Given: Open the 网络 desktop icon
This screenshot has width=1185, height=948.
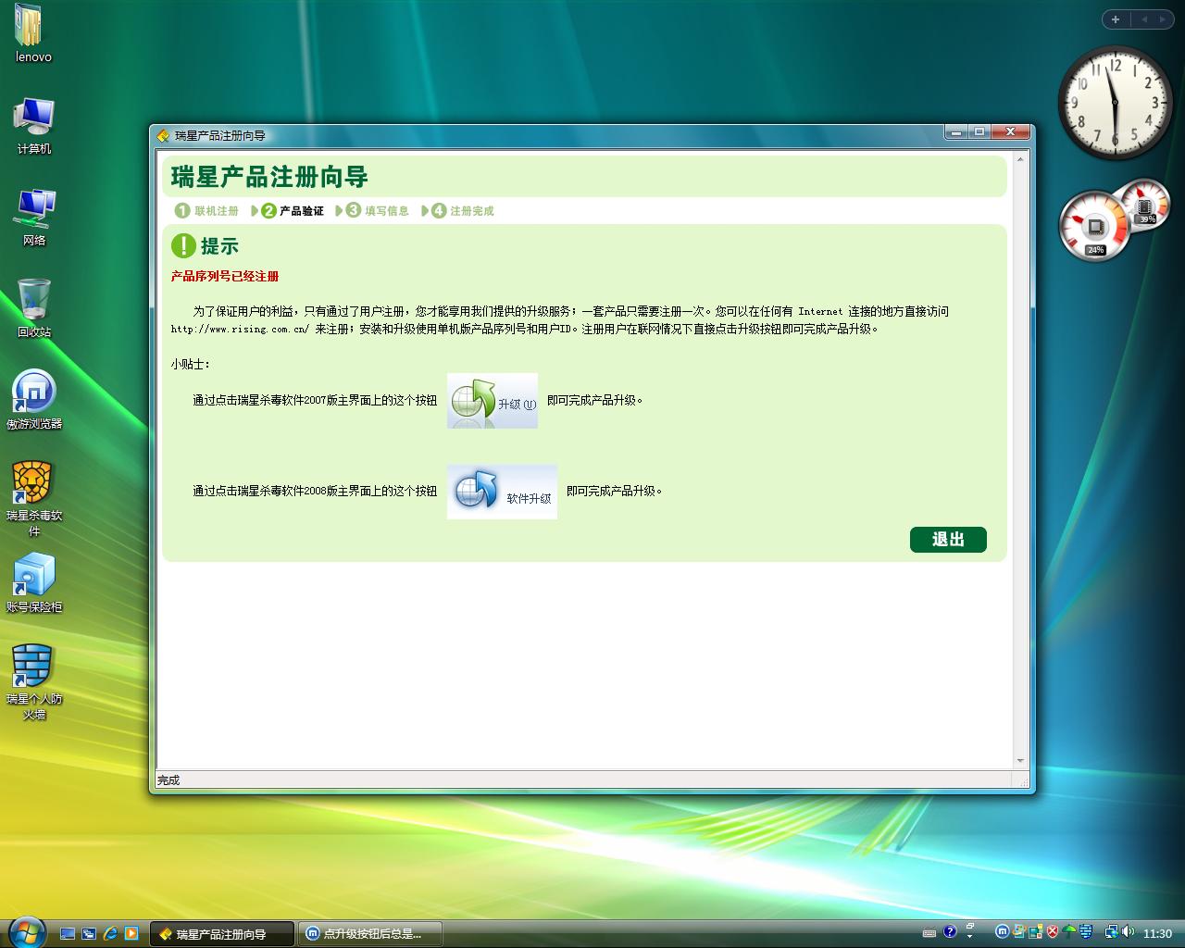Looking at the screenshot, I should tap(33, 218).
